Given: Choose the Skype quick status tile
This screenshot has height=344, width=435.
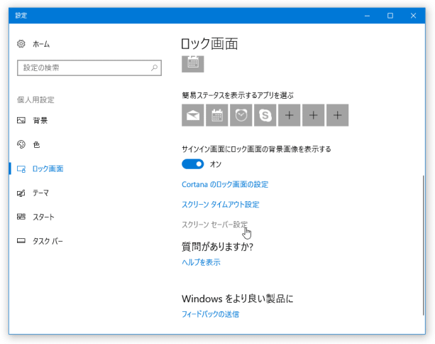Looking at the screenshot, I should (265, 115).
